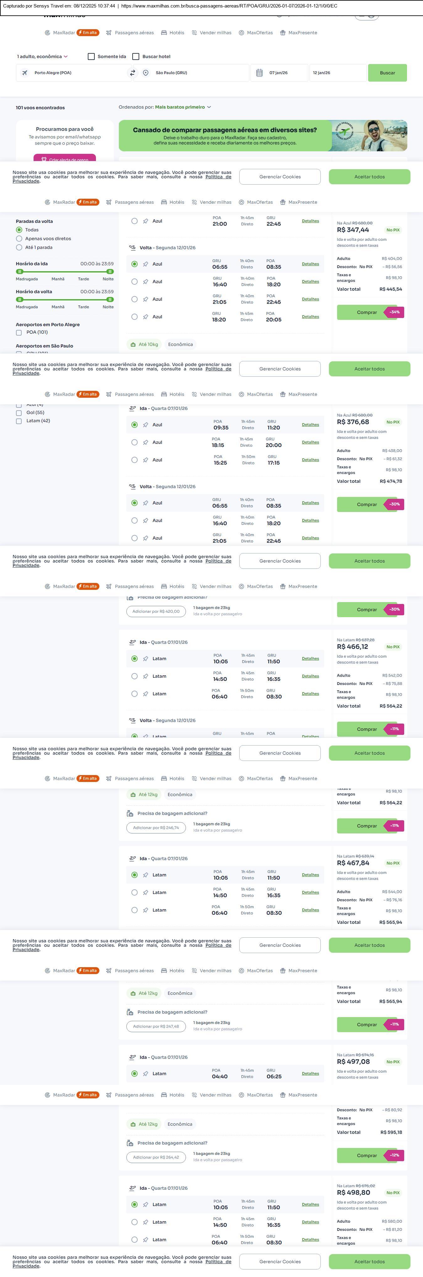Viewport: 423px width, 1277px height.
Task: Select Apenas voos diretos radio option
Action: (x=19, y=239)
